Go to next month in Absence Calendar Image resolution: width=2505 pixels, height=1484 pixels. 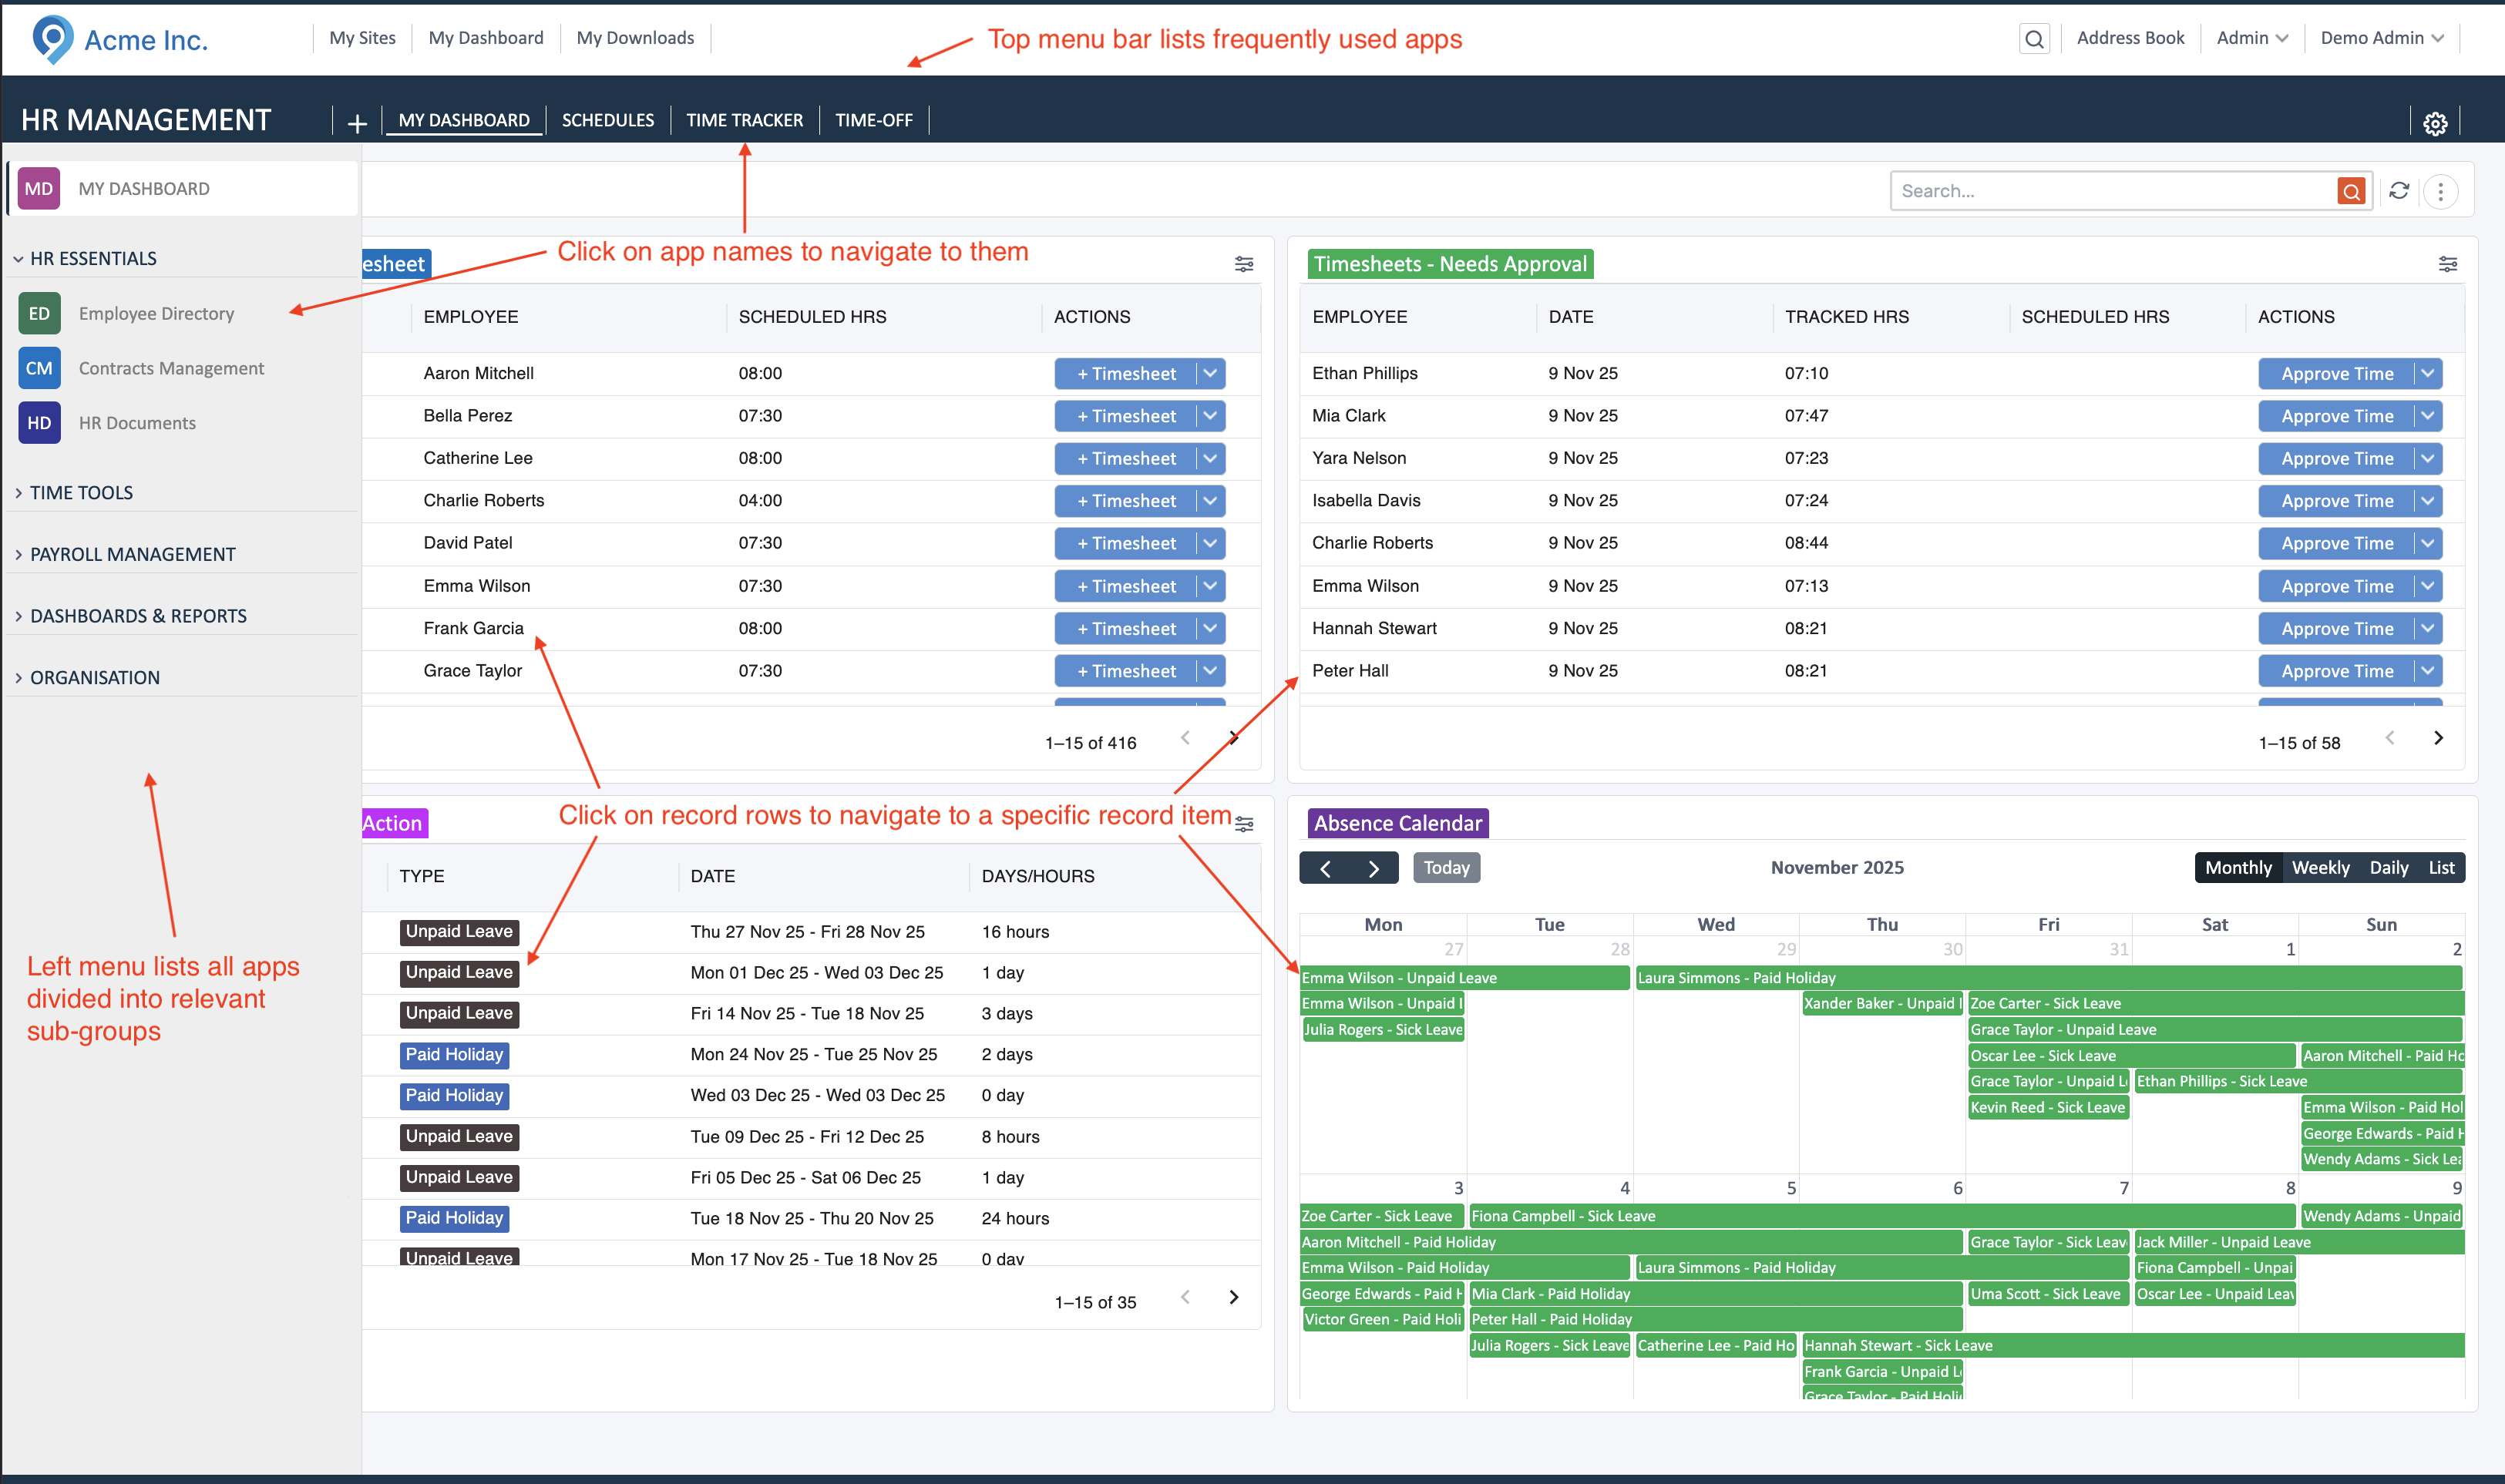click(x=1374, y=867)
